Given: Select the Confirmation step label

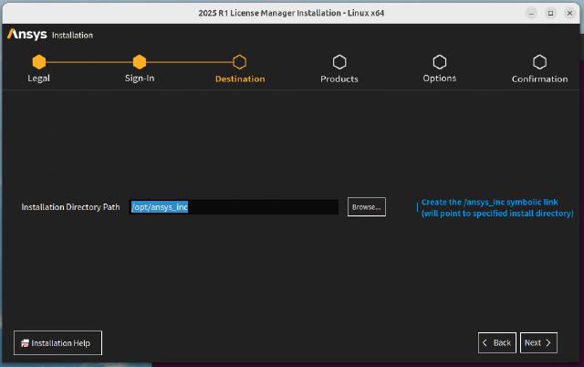Looking at the screenshot, I should click(539, 79).
